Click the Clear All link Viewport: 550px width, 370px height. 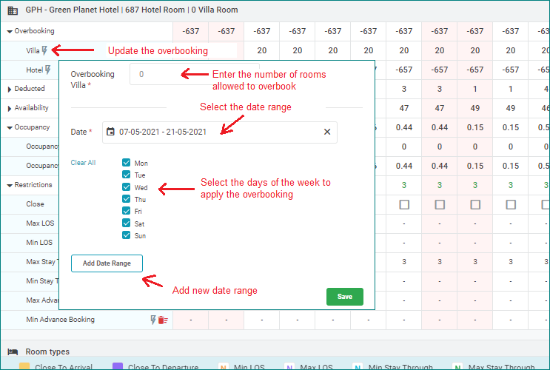[83, 163]
